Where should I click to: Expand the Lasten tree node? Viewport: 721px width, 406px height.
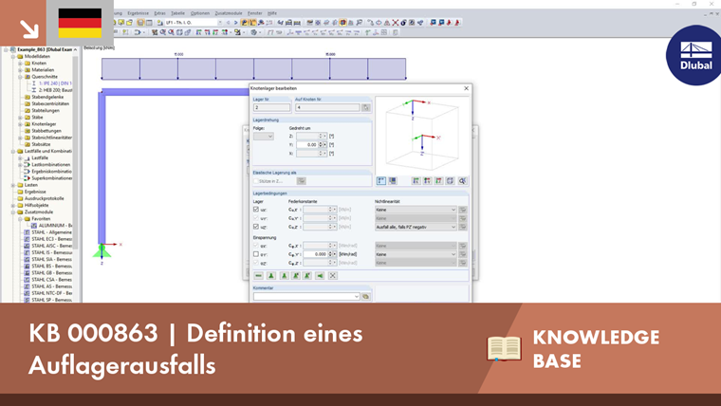[x=13, y=185]
